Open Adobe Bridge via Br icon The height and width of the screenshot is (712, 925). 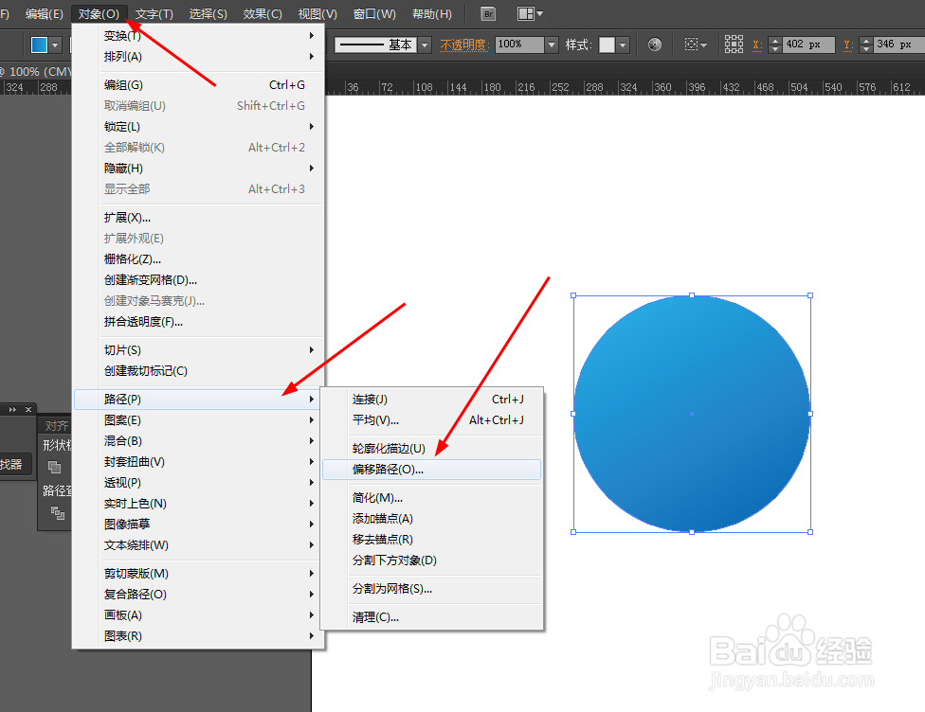coord(488,14)
